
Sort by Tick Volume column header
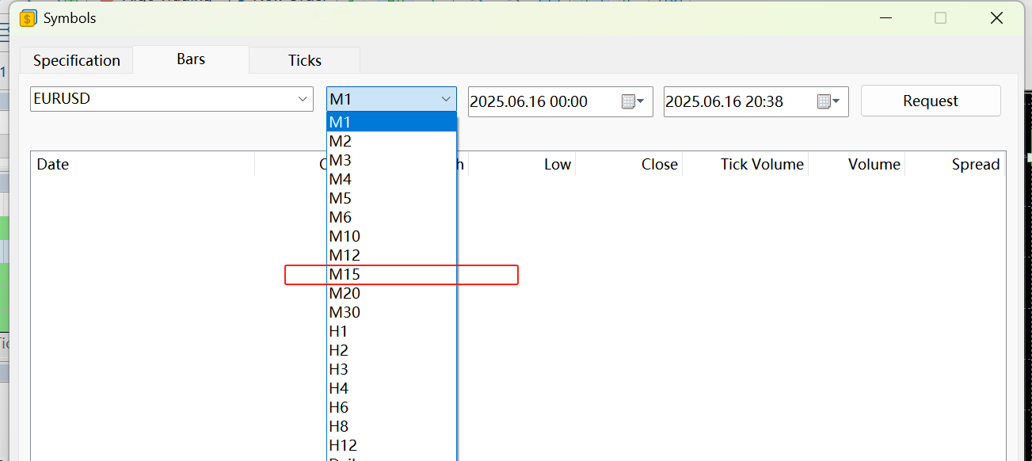[x=745, y=165]
